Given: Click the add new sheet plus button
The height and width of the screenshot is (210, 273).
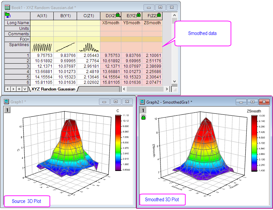Looking at the screenshot, I should (19, 89).
